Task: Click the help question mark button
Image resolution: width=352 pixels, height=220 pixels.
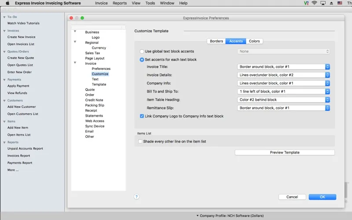Action: click(x=137, y=197)
